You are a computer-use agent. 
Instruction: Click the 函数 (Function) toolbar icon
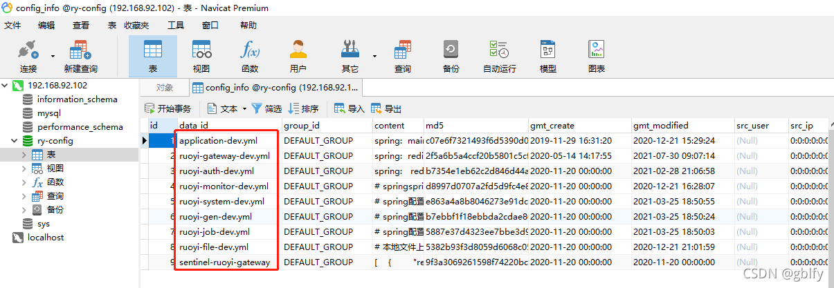[250, 56]
